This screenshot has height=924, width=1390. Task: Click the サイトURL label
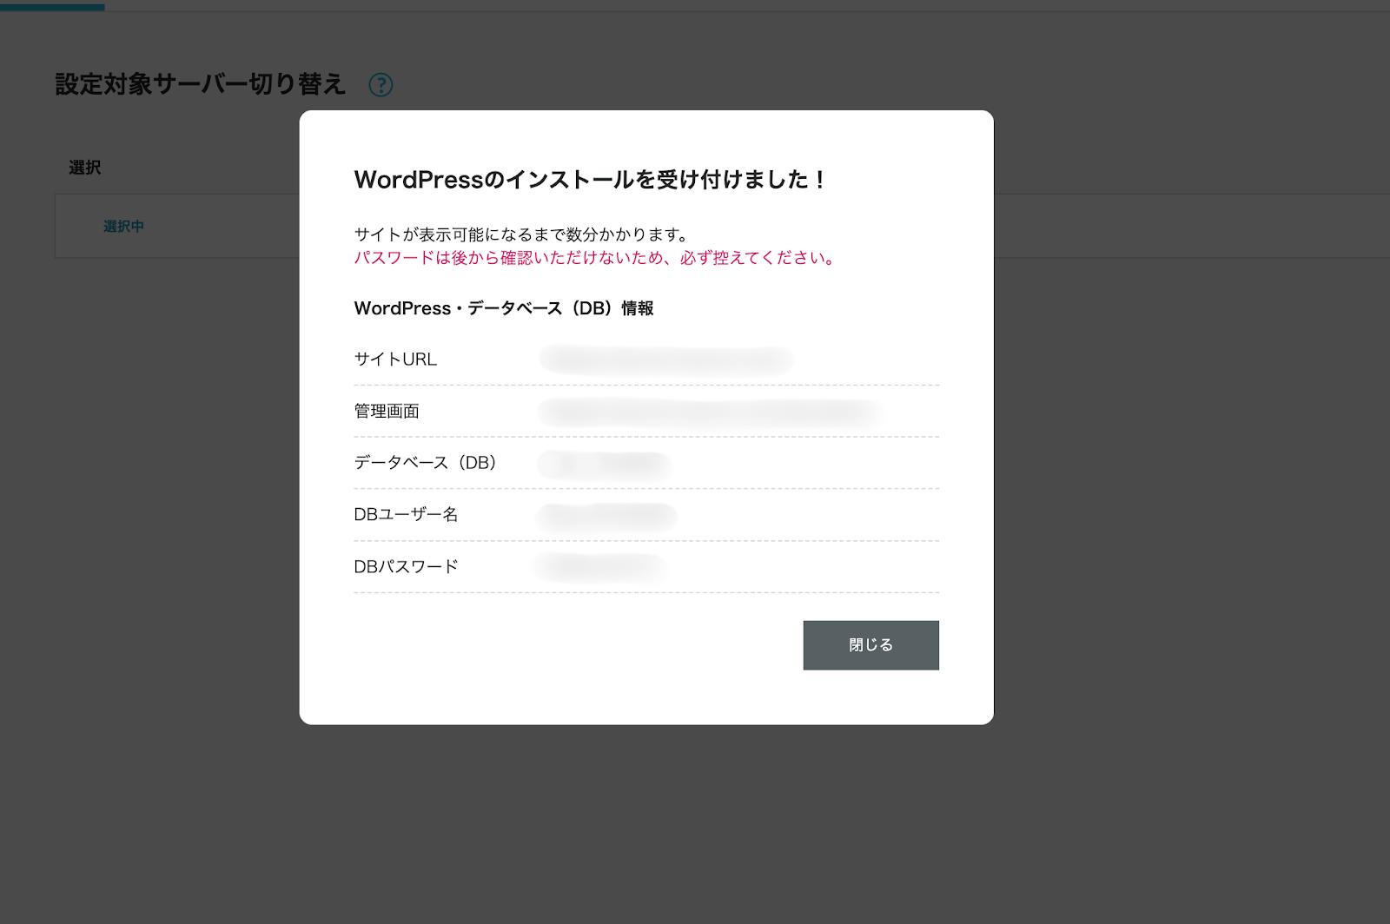(395, 360)
